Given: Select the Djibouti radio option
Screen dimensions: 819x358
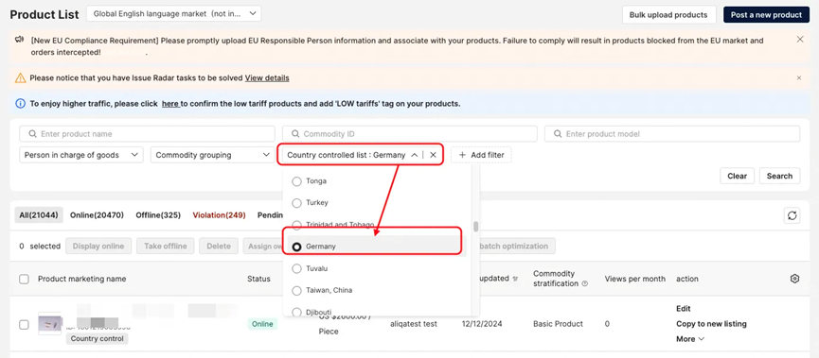Looking at the screenshot, I should (x=296, y=312).
